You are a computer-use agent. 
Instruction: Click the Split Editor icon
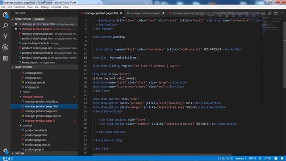[276, 13]
